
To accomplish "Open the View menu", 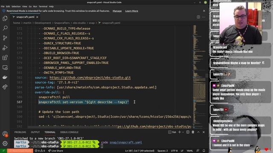I will 25,6.
